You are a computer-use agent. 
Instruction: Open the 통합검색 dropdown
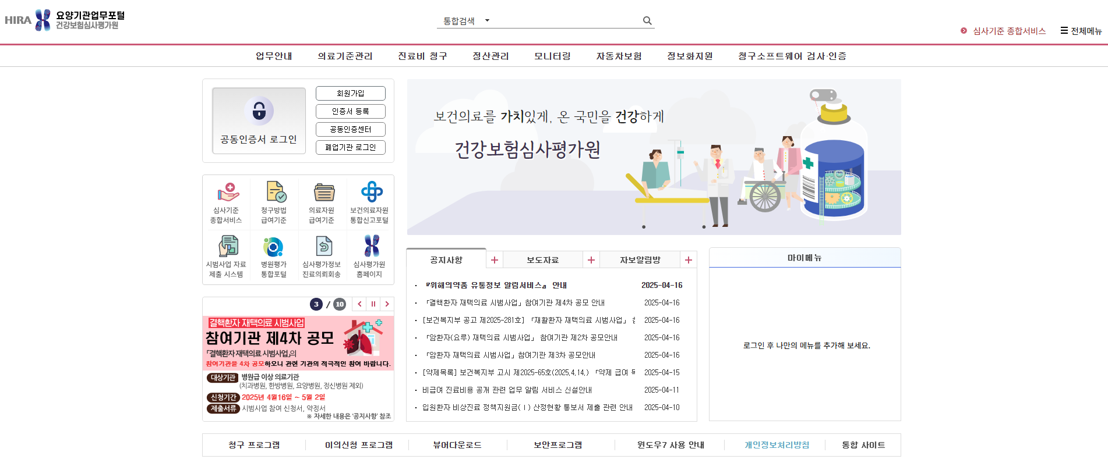466,21
